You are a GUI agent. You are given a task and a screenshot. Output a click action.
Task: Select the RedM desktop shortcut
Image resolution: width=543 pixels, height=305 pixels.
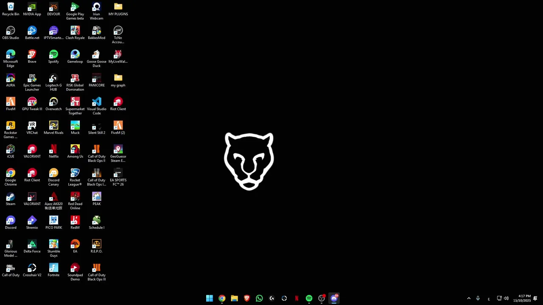pos(75,223)
